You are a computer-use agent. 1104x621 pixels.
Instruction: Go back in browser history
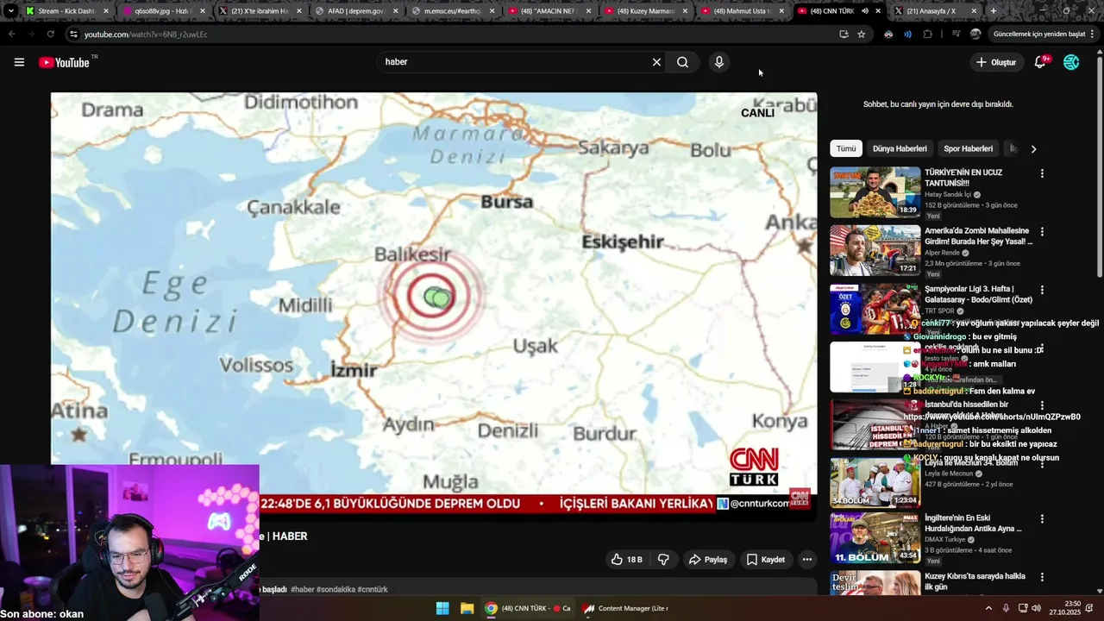[12, 34]
